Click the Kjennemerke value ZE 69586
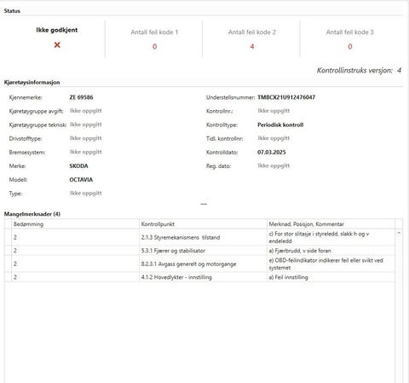The image size is (409, 383). point(81,97)
